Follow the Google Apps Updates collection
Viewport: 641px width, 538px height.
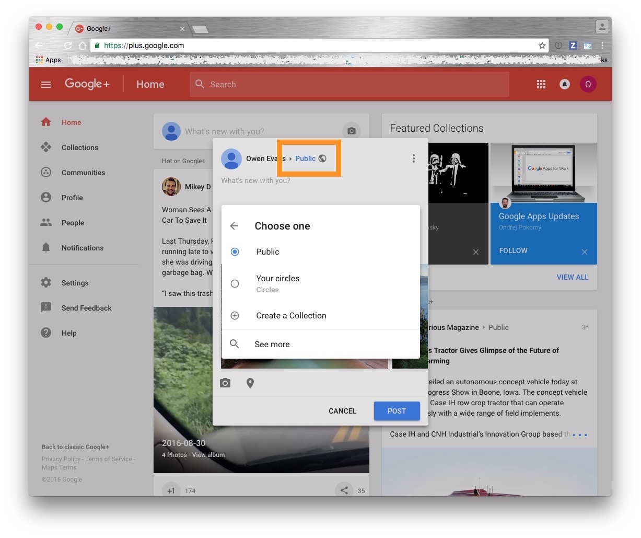pyautogui.click(x=513, y=250)
